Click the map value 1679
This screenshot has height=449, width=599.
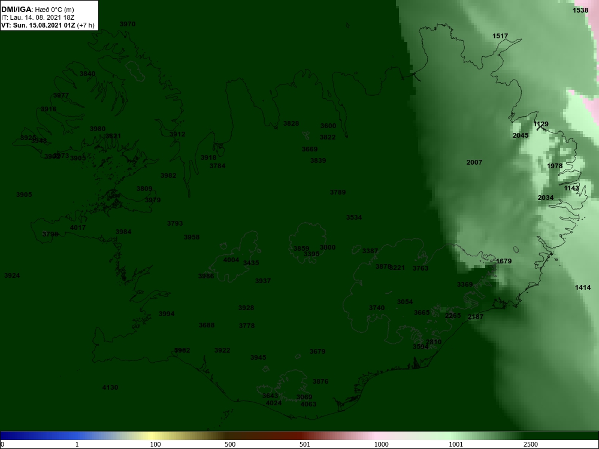pyautogui.click(x=504, y=261)
